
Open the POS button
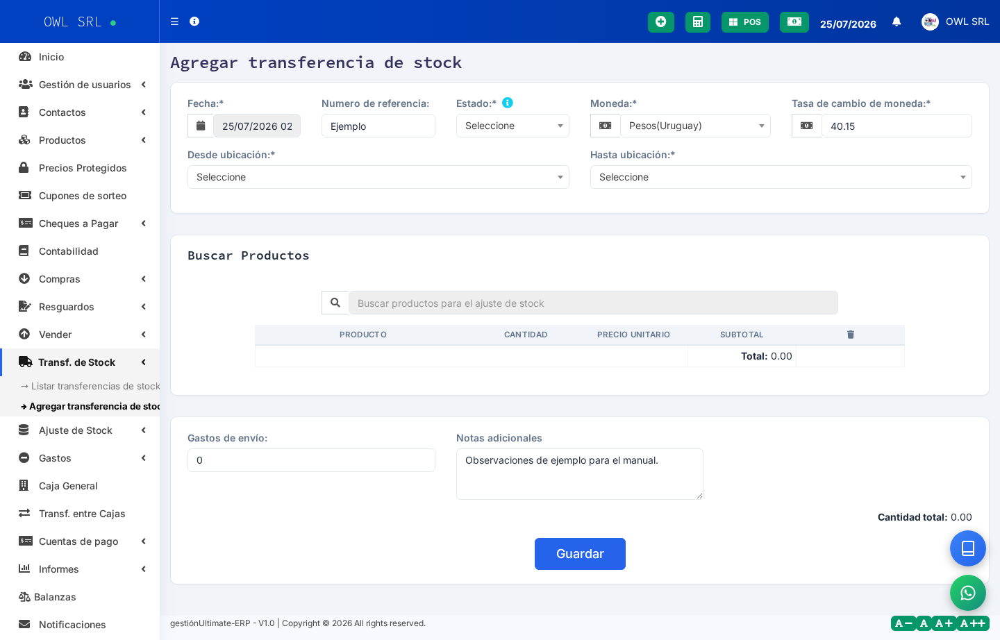[745, 22]
